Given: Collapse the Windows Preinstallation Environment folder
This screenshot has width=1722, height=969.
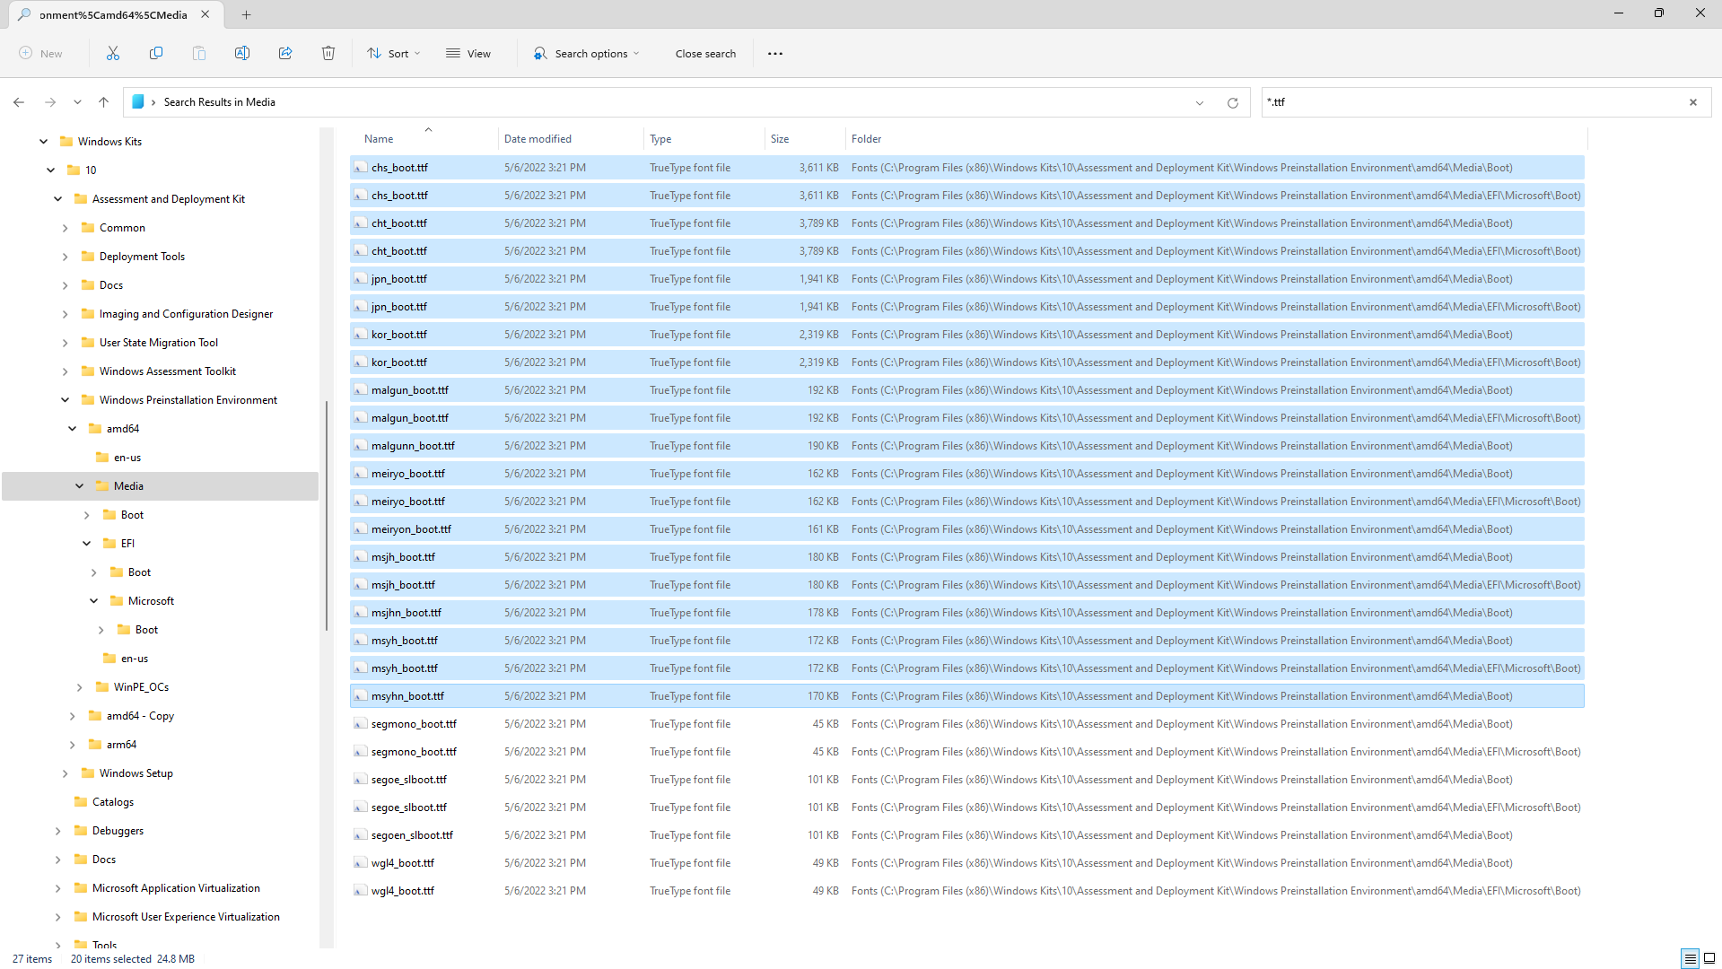Looking at the screenshot, I should tap(65, 400).
